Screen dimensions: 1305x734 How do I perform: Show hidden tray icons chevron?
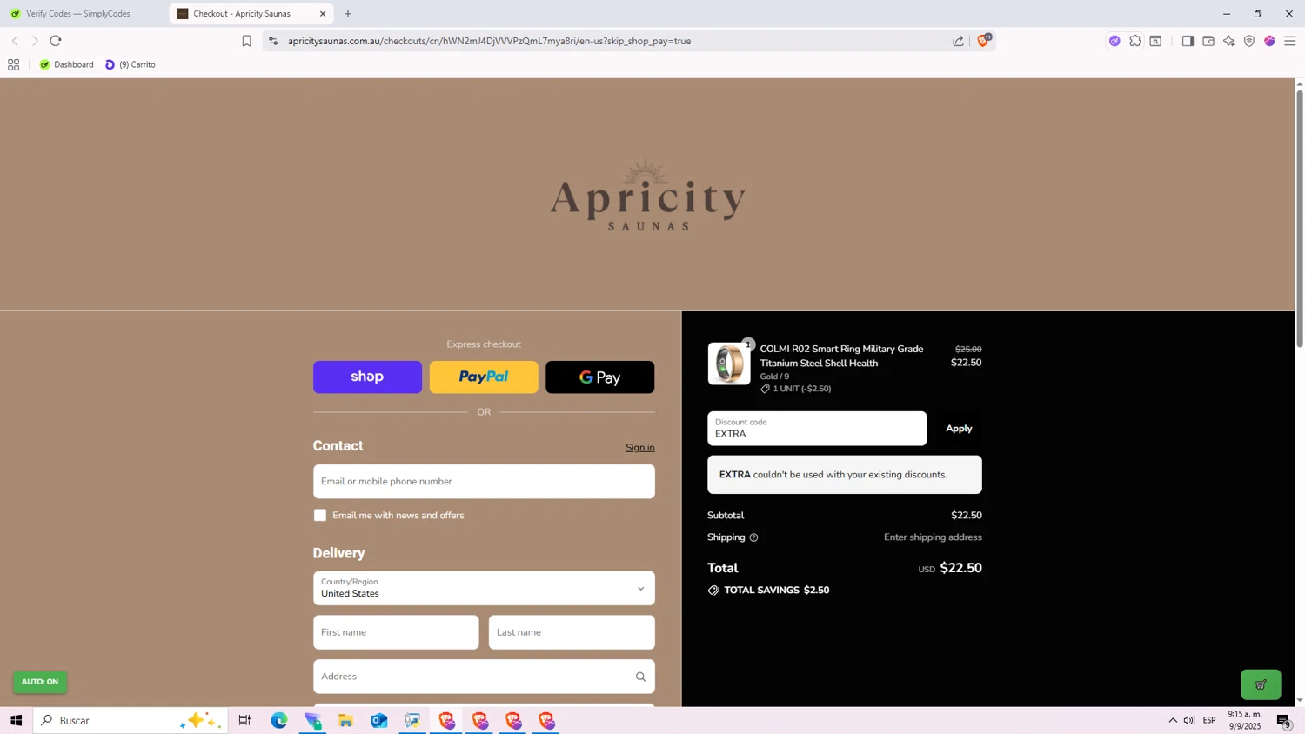pyautogui.click(x=1173, y=720)
